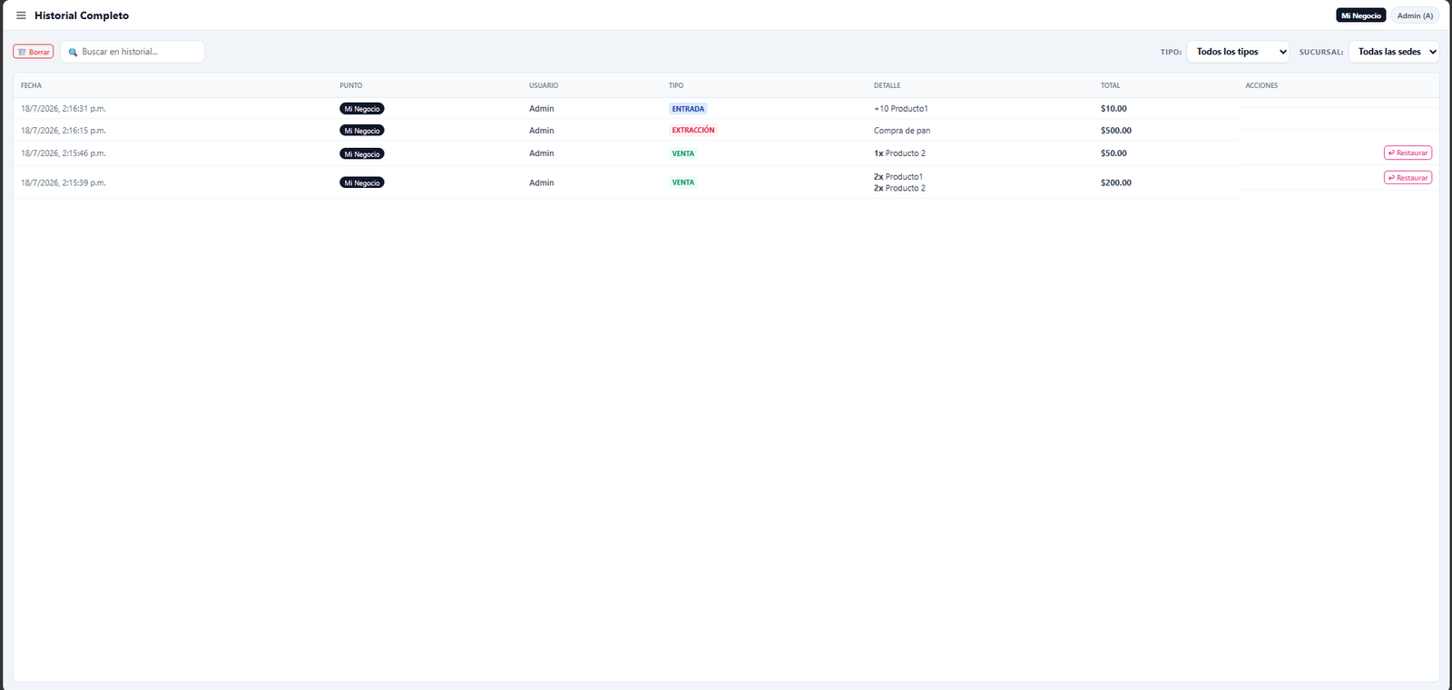The image size is (1452, 690).
Task: Select the date 18/7/2026, 2:15:46 p.m.
Action: pos(64,153)
